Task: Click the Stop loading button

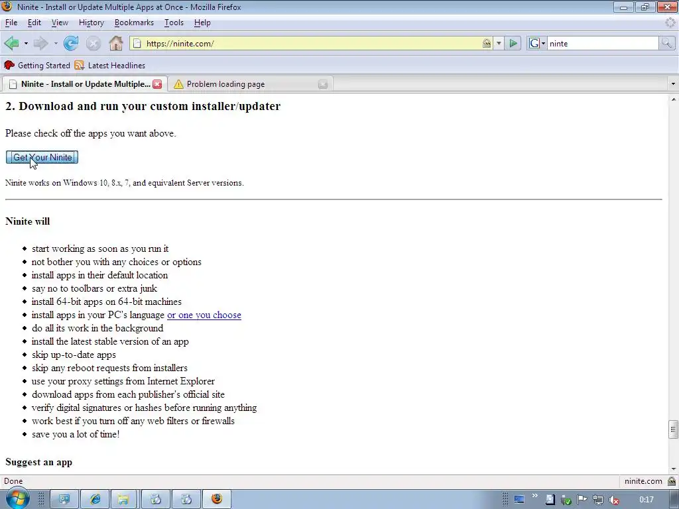Action: tap(93, 43)
